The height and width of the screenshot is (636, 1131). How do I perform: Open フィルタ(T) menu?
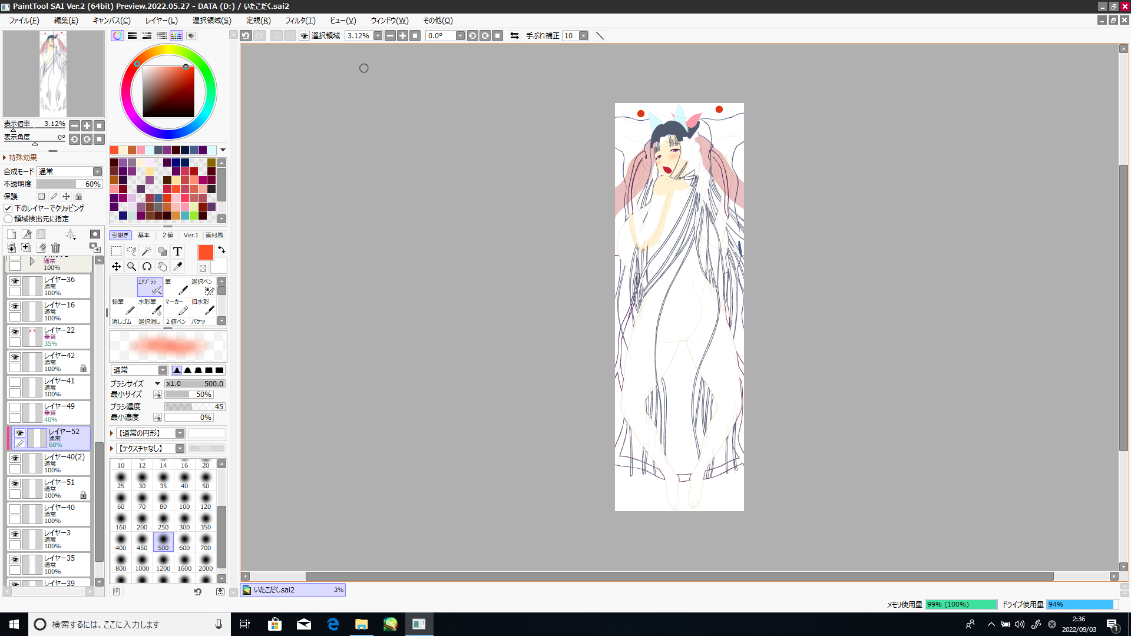coord(300,21)
